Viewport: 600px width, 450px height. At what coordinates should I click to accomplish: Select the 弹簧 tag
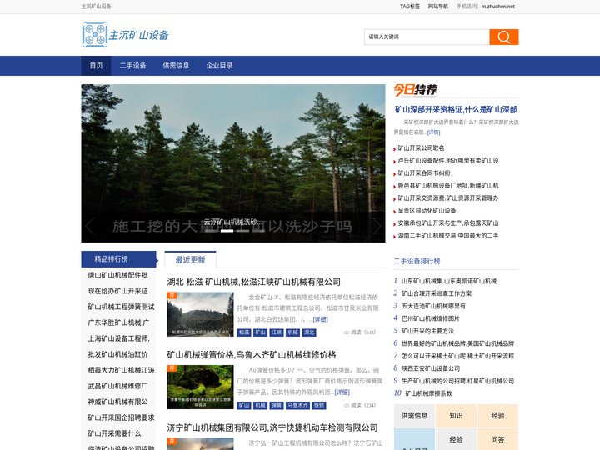pos(277,405)
